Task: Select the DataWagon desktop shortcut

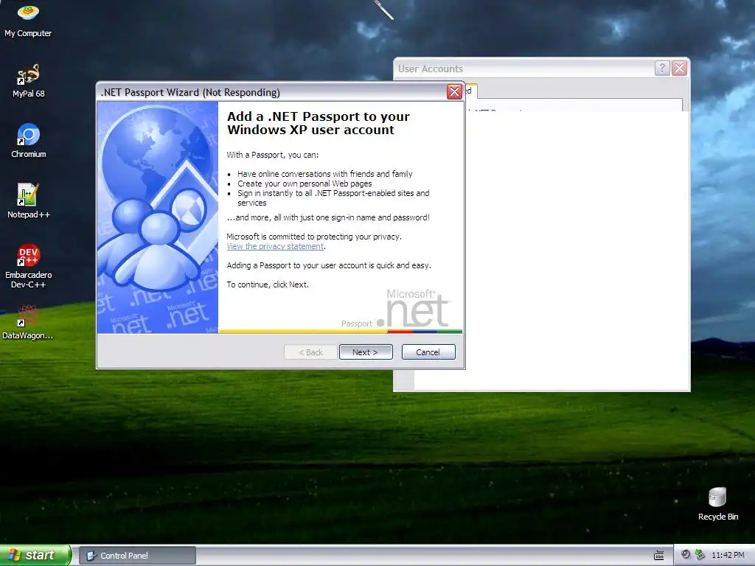Action: click(x=28, y=322)
